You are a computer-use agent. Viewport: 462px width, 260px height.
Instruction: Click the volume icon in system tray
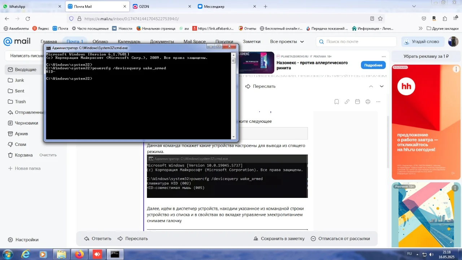tap(431, 255)
